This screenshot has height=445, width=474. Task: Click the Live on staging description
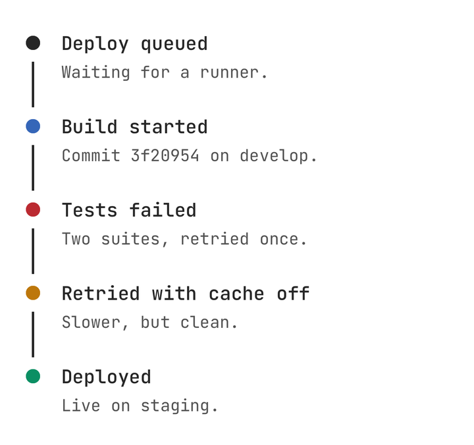click(x=140, y=406)
